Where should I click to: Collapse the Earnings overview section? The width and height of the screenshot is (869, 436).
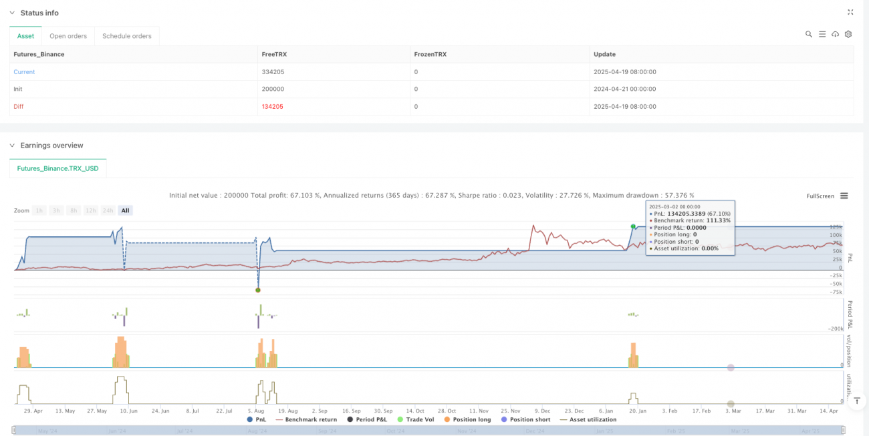[11, 146]
